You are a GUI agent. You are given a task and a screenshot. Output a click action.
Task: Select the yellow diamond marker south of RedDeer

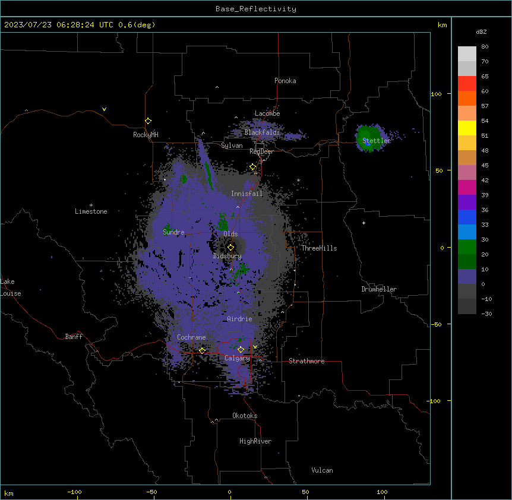pyautogui.click(x=253, y=167)
